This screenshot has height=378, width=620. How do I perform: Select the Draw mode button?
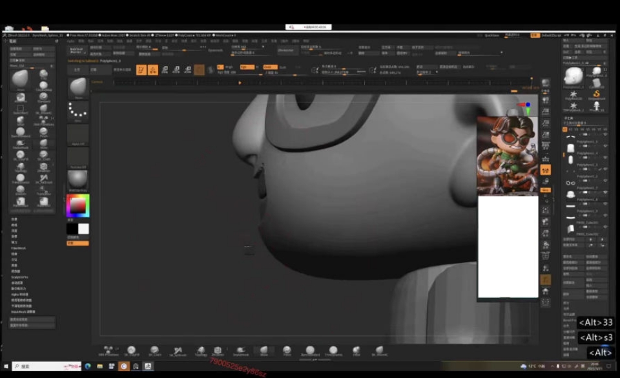[x=152, y=70]
